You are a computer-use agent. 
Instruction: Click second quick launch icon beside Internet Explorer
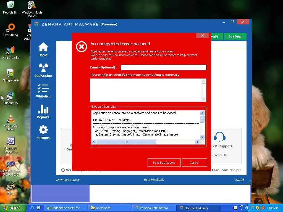(x=38, y=208)
